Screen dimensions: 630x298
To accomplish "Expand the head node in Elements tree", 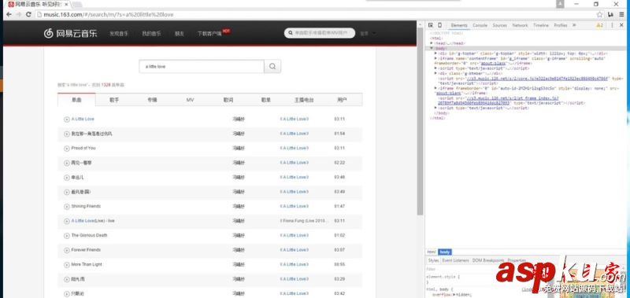I will (432, 43).
